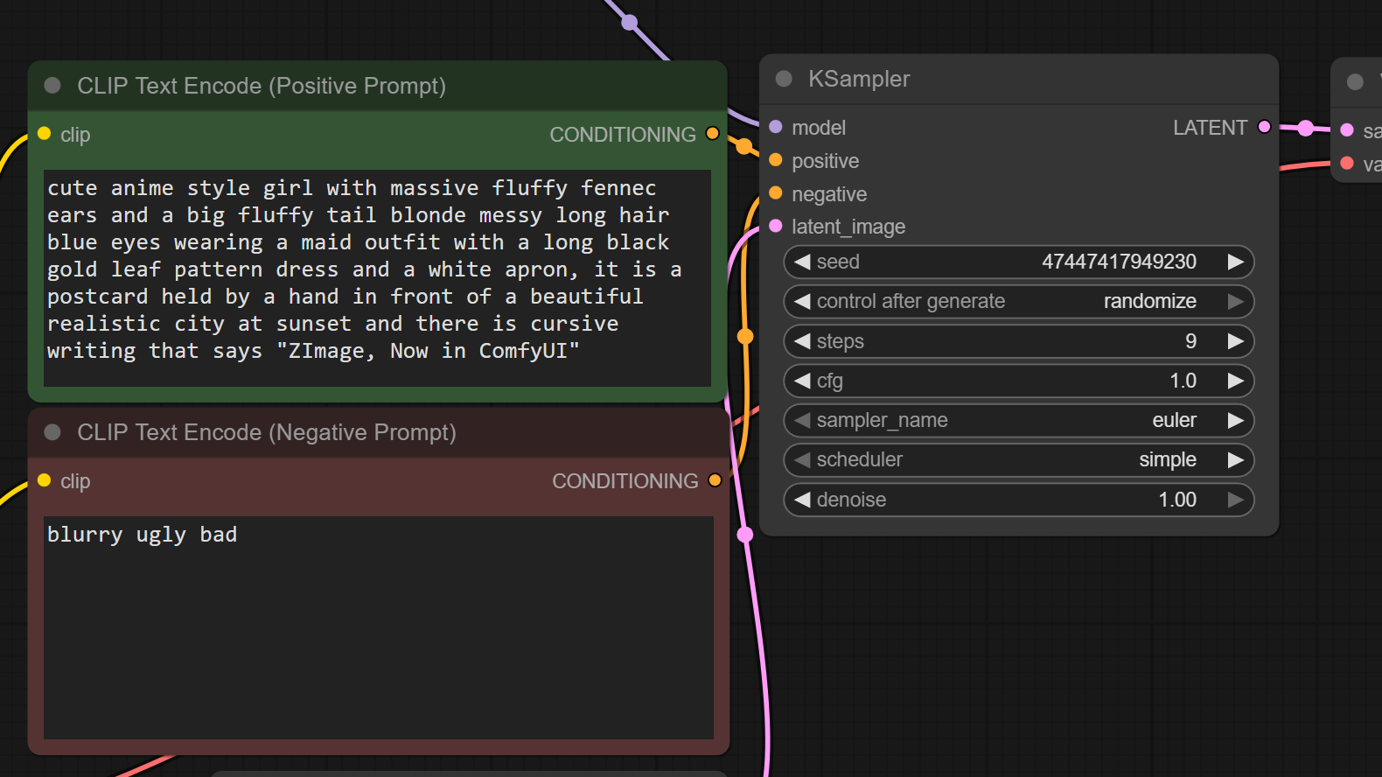This screenshot has height=777, width=1382.
Task: Click the Negative Prompt clip input socket
Action: point(45,480)
